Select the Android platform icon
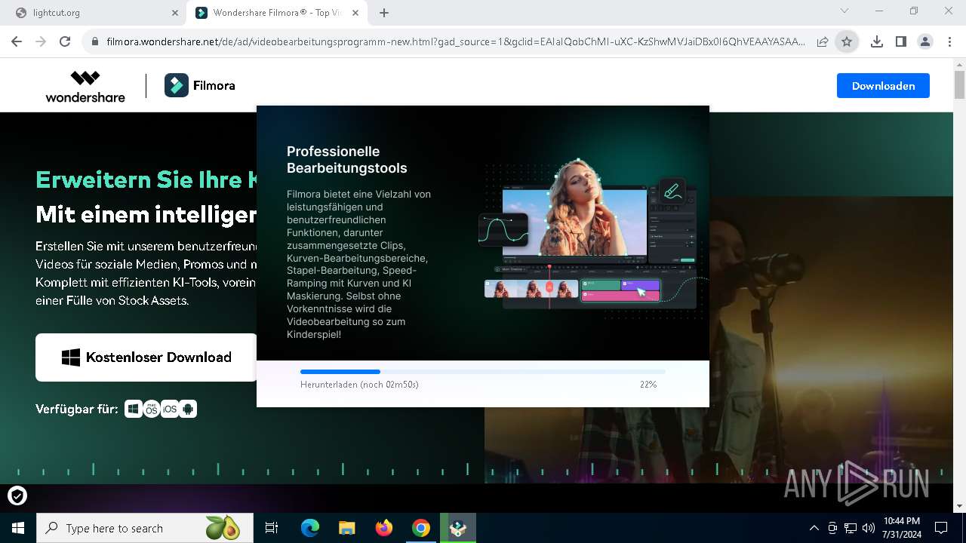The image size is (966, 543). (x=188, y=409)
